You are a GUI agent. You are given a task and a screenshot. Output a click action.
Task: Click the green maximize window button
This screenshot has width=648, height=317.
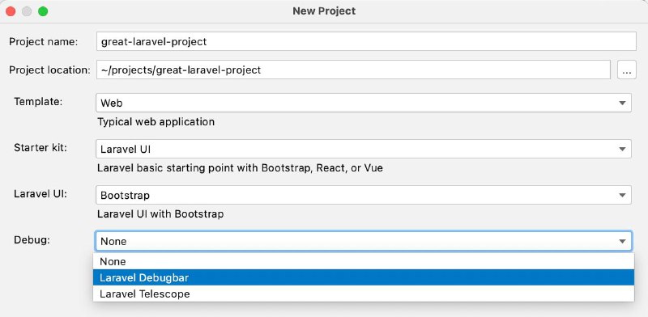(43, 11)
